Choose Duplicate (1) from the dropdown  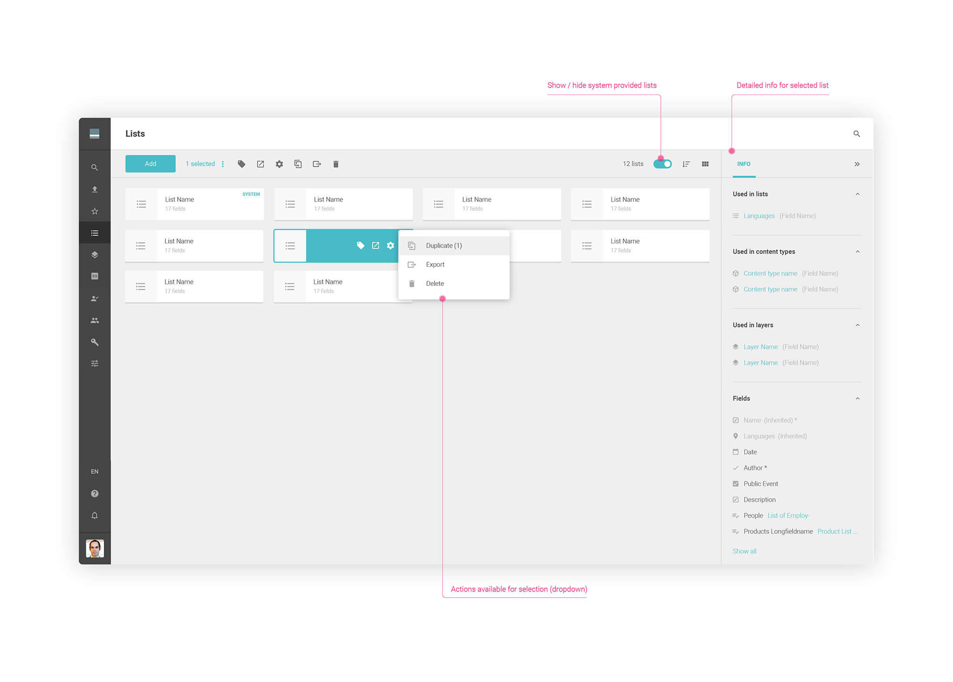tap(454, 246)
